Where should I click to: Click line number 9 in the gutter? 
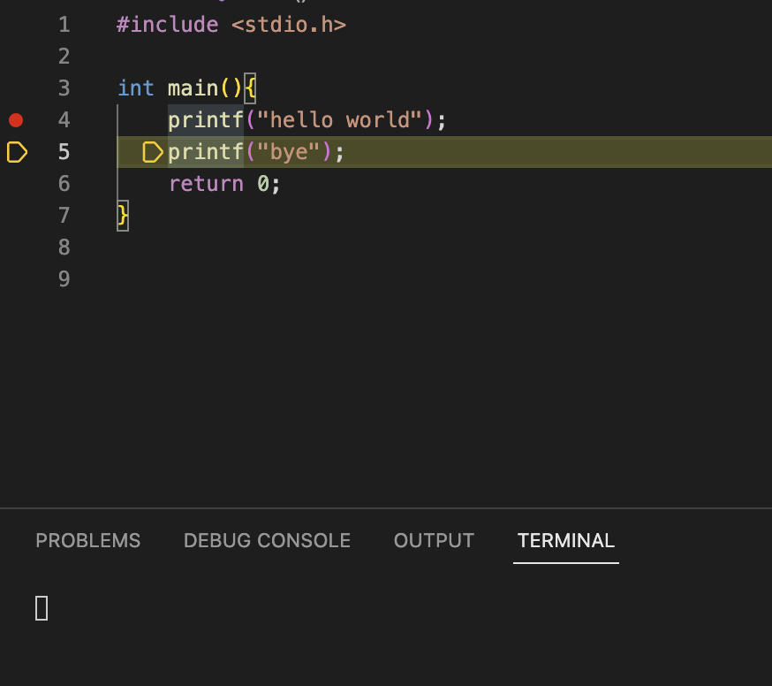click(x=64, y=279)
